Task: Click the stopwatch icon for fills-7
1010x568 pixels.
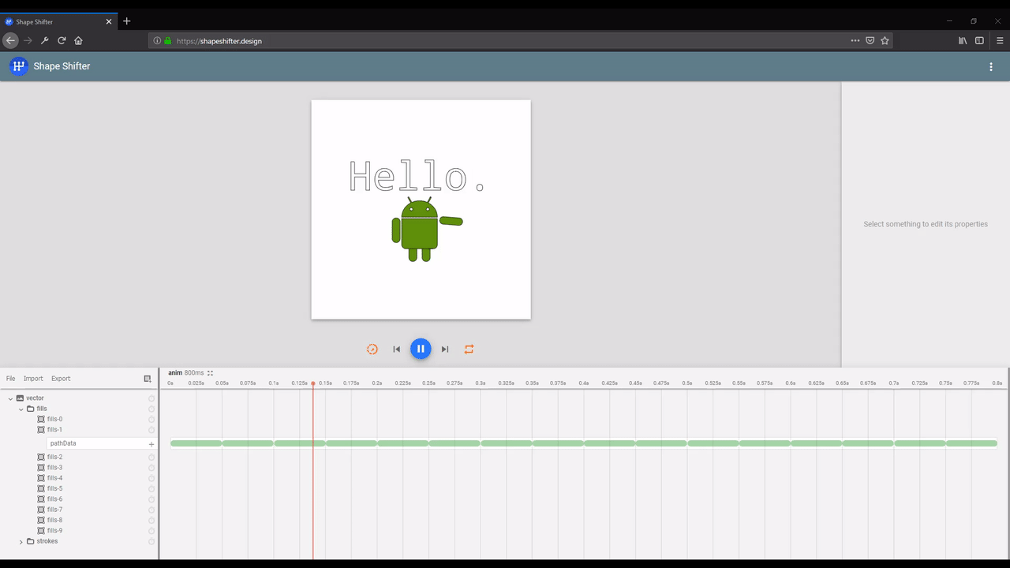Action: click(151, 510)
